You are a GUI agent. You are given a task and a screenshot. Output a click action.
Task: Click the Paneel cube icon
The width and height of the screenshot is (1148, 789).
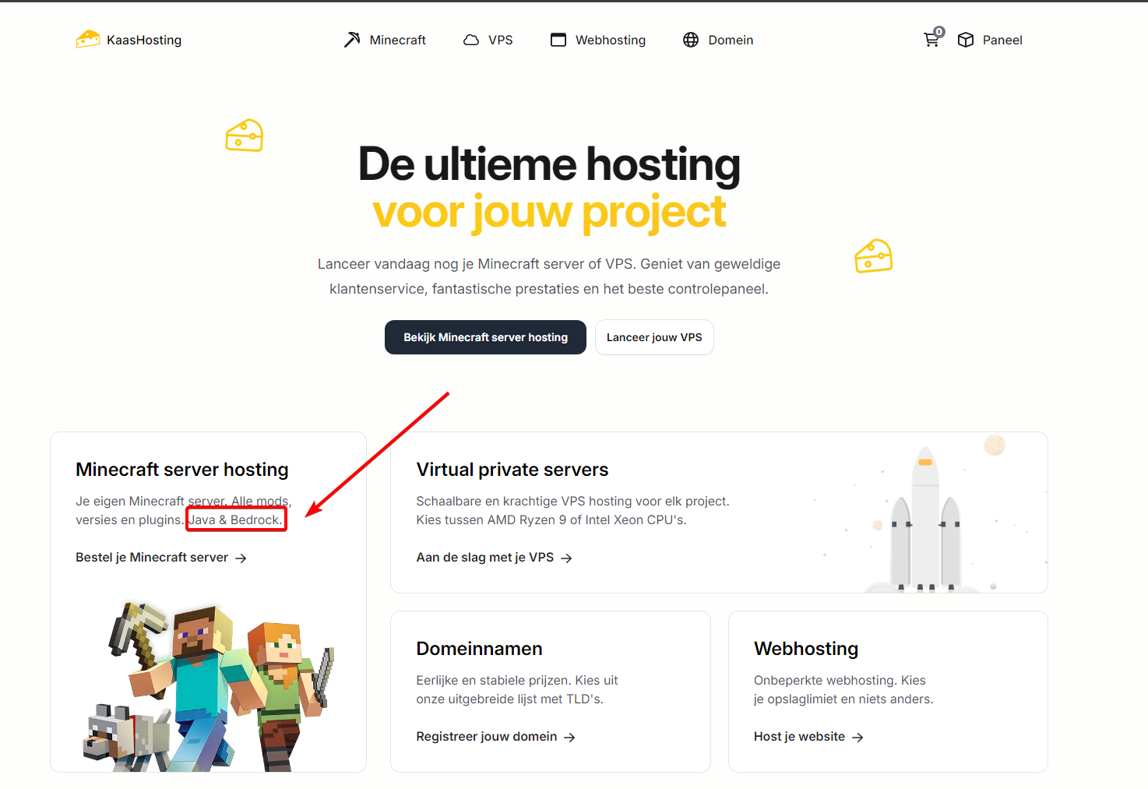coord(966,40)
